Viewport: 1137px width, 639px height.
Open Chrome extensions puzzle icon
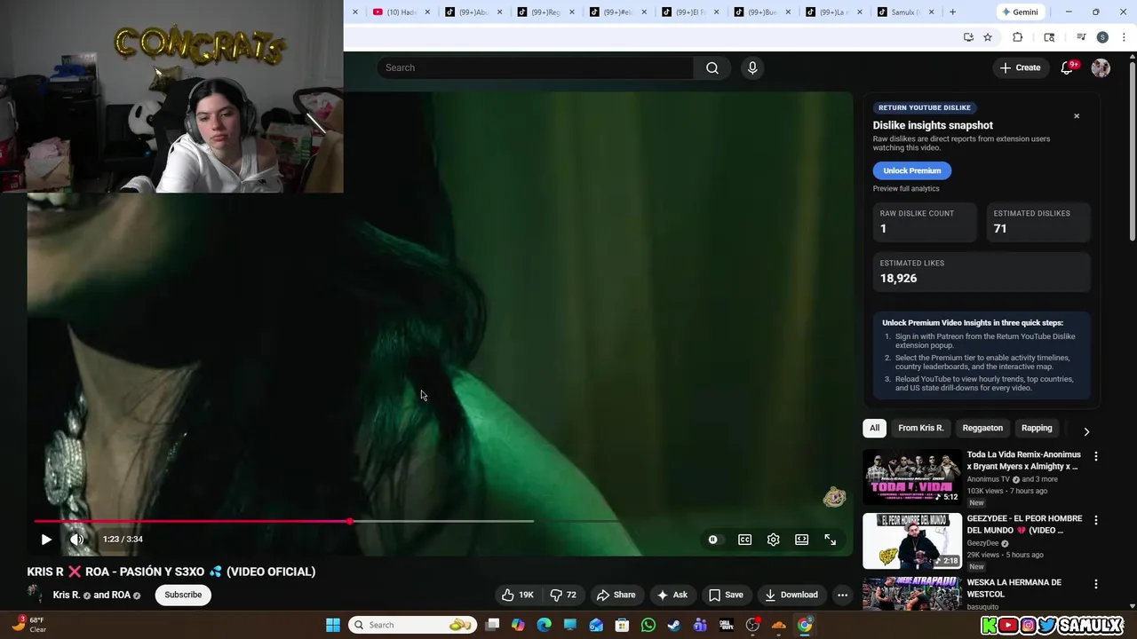point(1018,37)
